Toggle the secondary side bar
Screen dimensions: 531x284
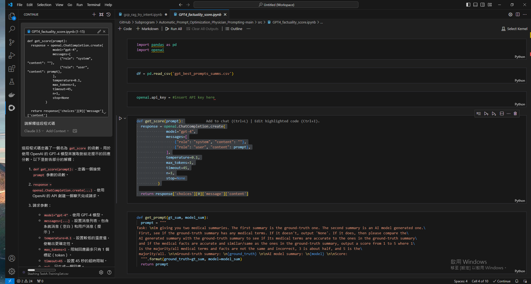point(482,5)
